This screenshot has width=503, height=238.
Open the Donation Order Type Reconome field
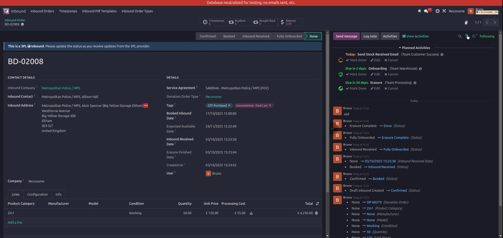pos(213,97)
